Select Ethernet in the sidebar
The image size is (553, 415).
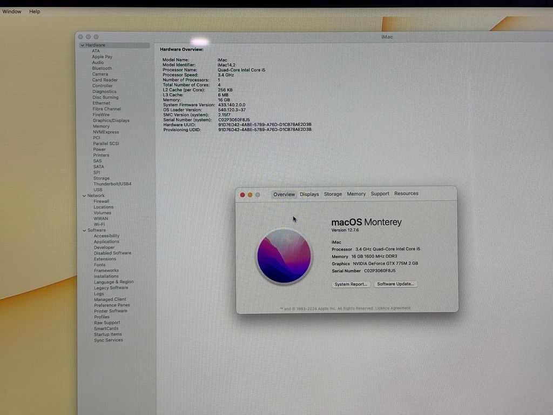coord(101,103)
